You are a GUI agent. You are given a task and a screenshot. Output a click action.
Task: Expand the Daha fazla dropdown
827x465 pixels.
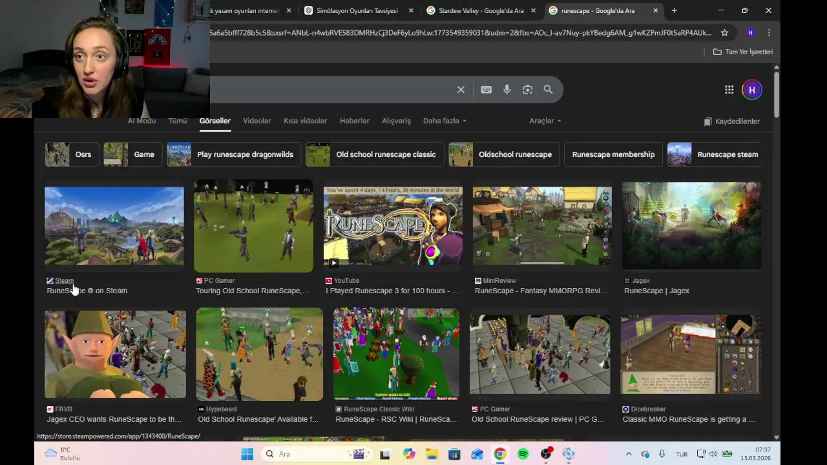[445, 121]
